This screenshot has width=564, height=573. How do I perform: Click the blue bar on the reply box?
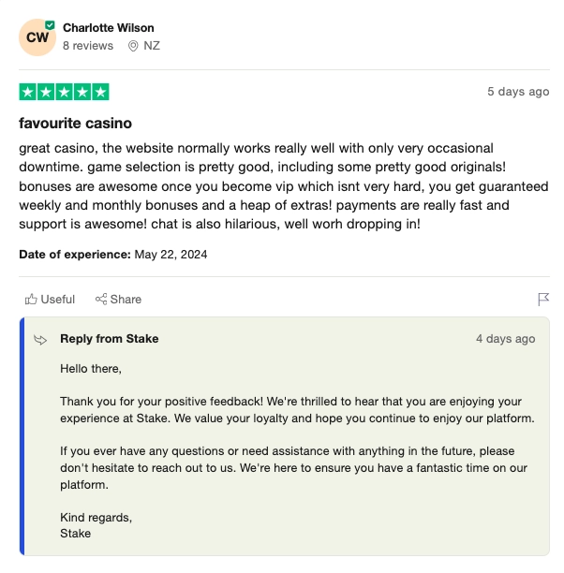[22, 436]
